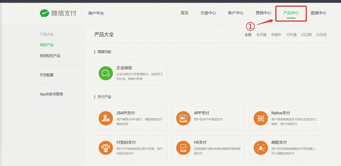341x166 pixels.
Task: Click the H5支付 card description text
Action: click(217, 151)
